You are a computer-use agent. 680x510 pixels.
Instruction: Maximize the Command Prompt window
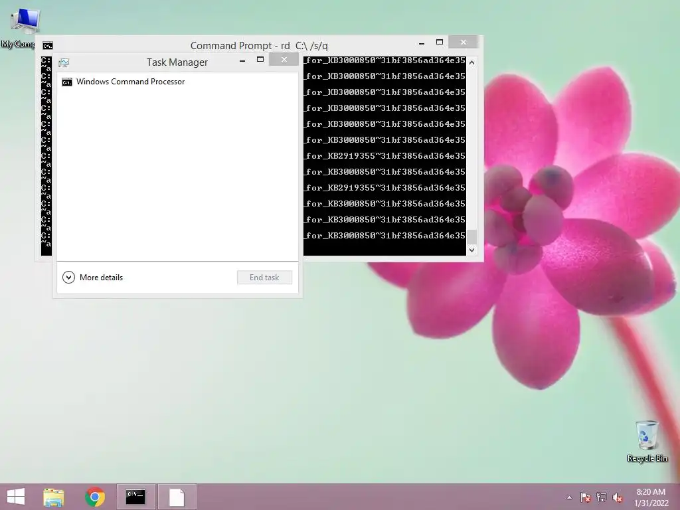click(440, 42)
